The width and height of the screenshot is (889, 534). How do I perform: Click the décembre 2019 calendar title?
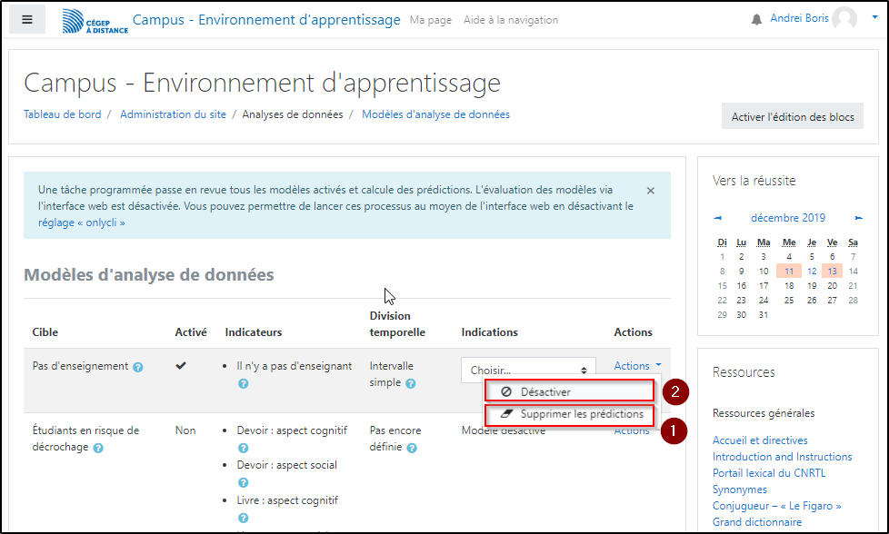[787, 218]
